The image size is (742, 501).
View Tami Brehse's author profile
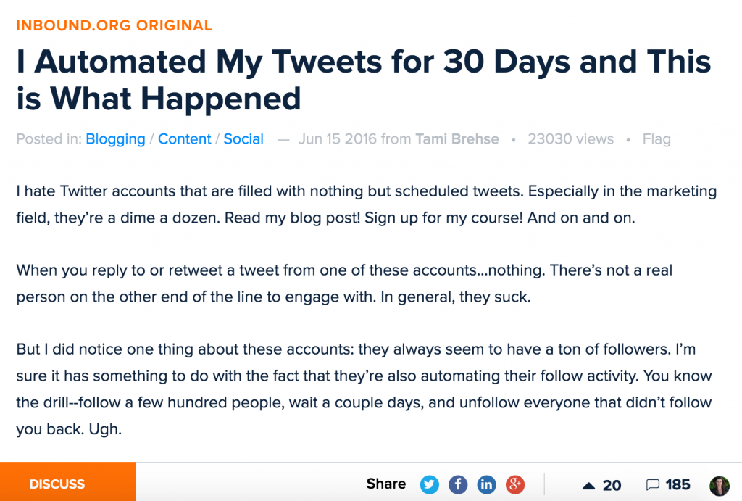pyautogui.click(x=457, y=138)
